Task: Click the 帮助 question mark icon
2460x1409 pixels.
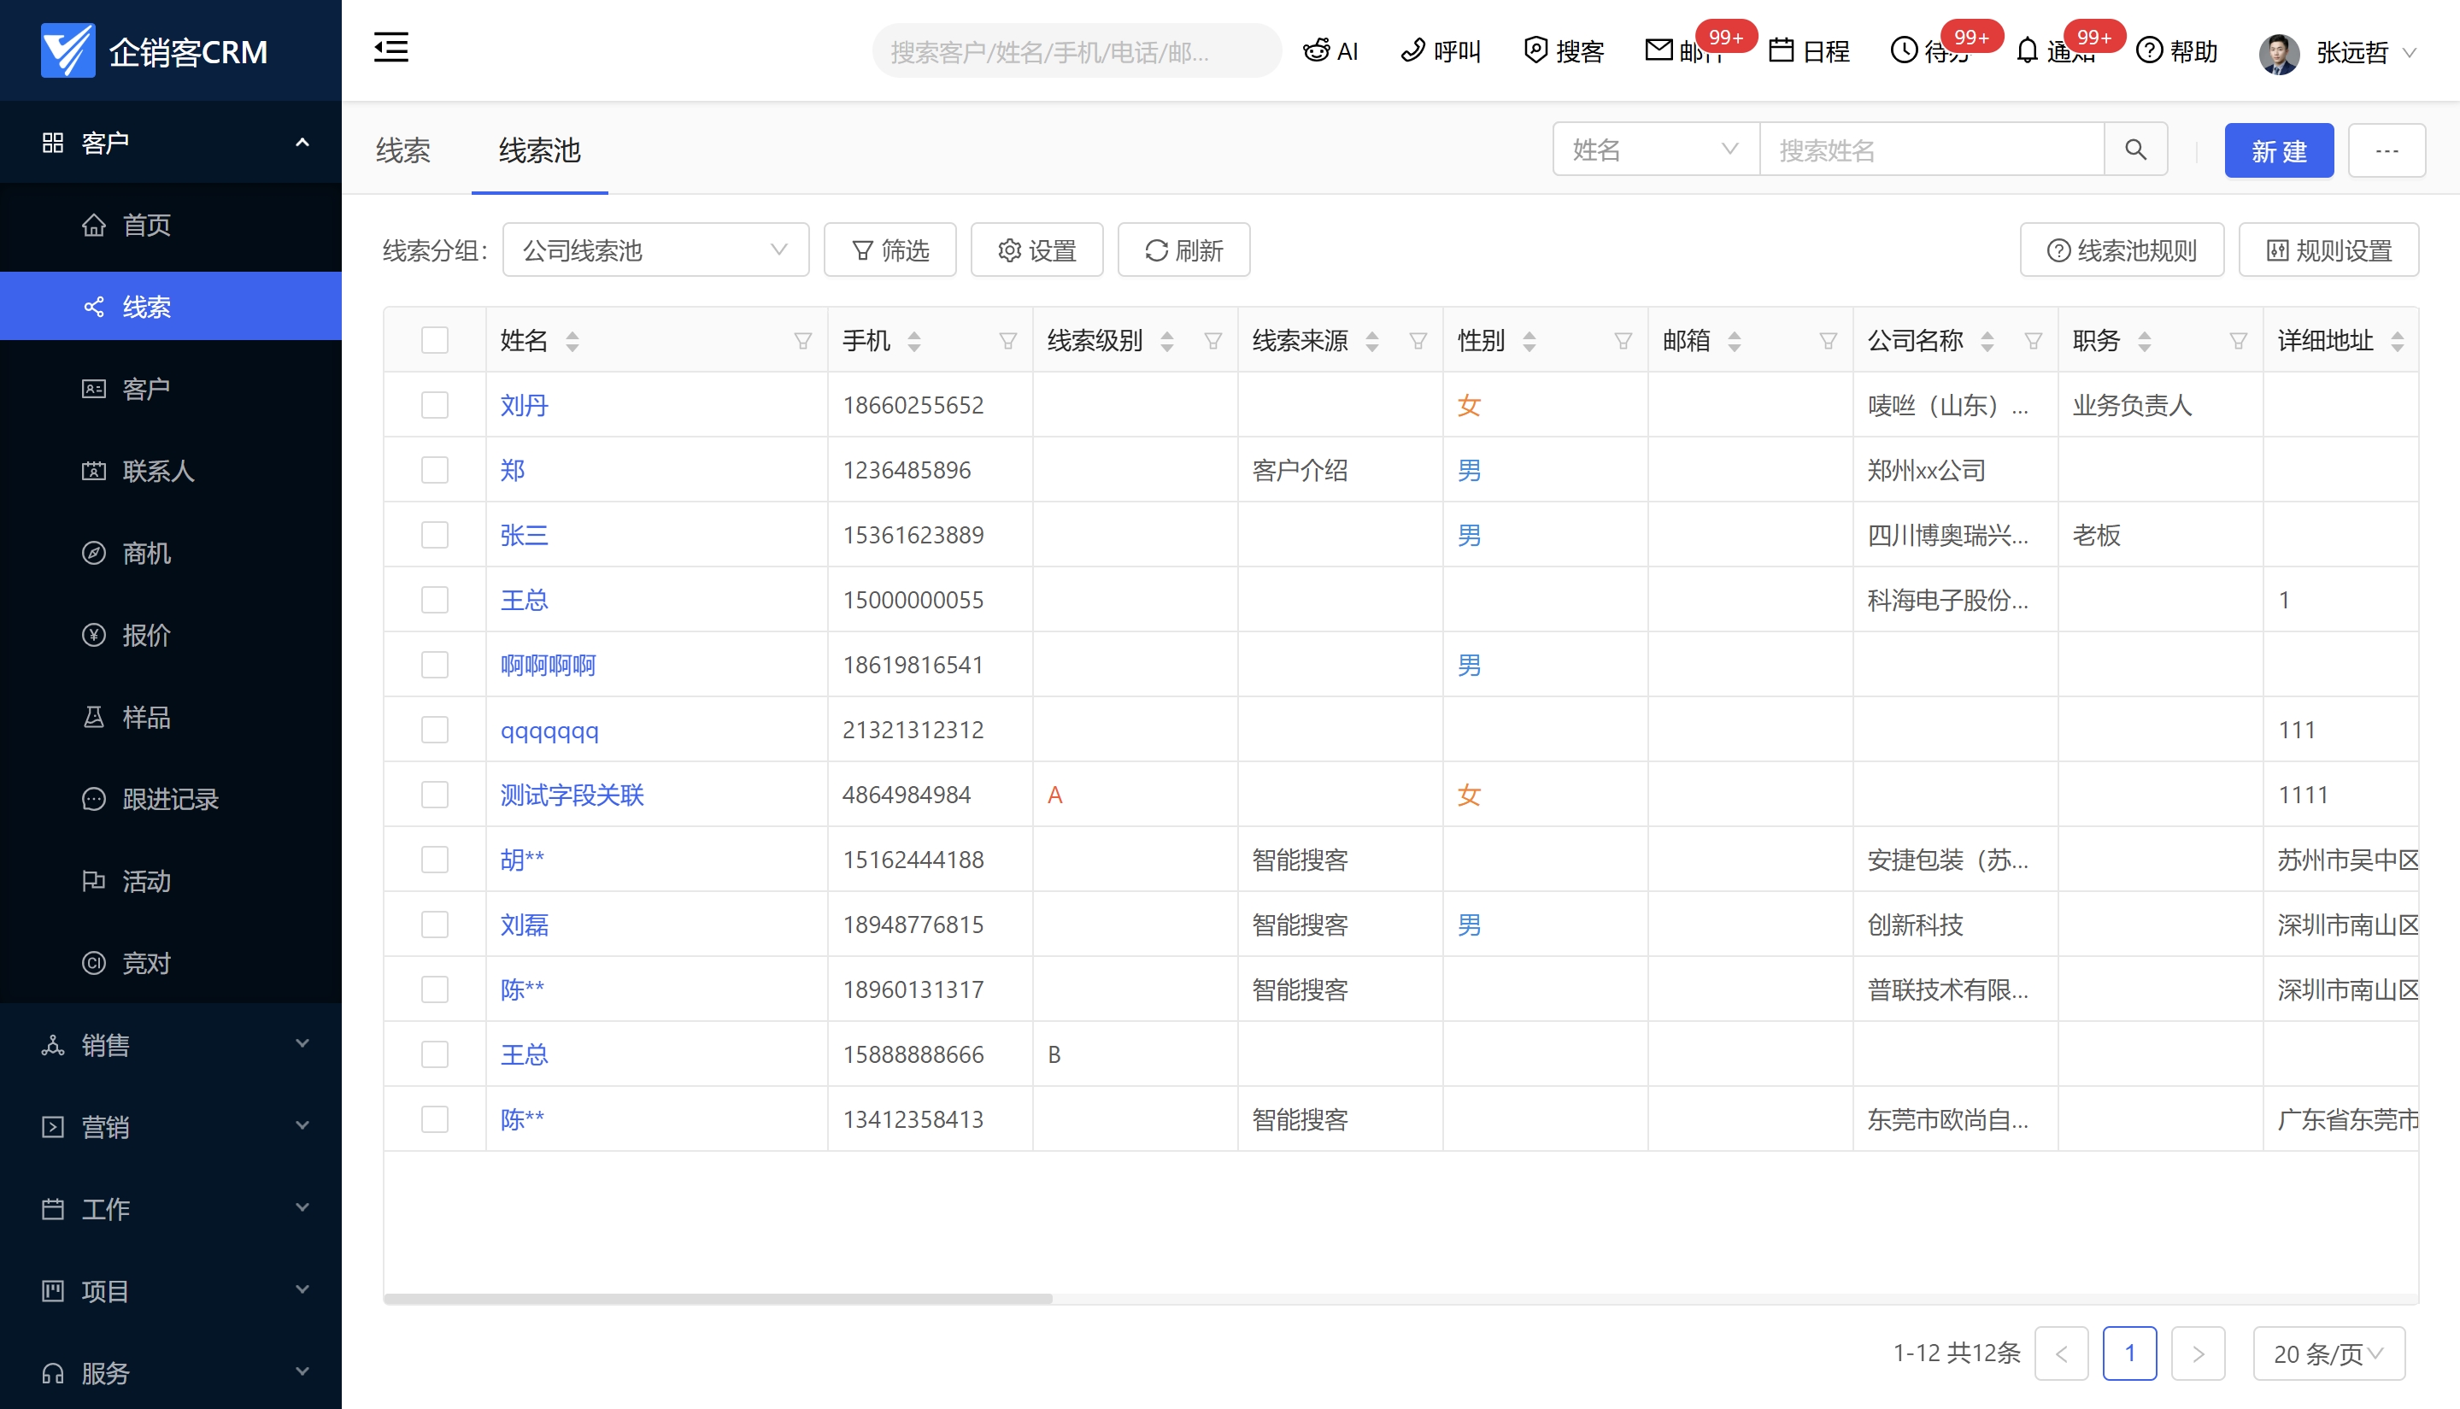Action: pyautogui.click(x=2149, y=50)
